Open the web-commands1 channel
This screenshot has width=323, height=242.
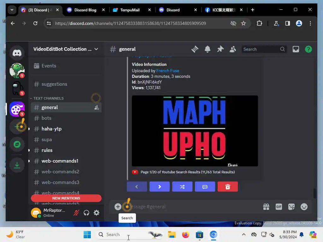pyautogui.click(x=66, y=161)
